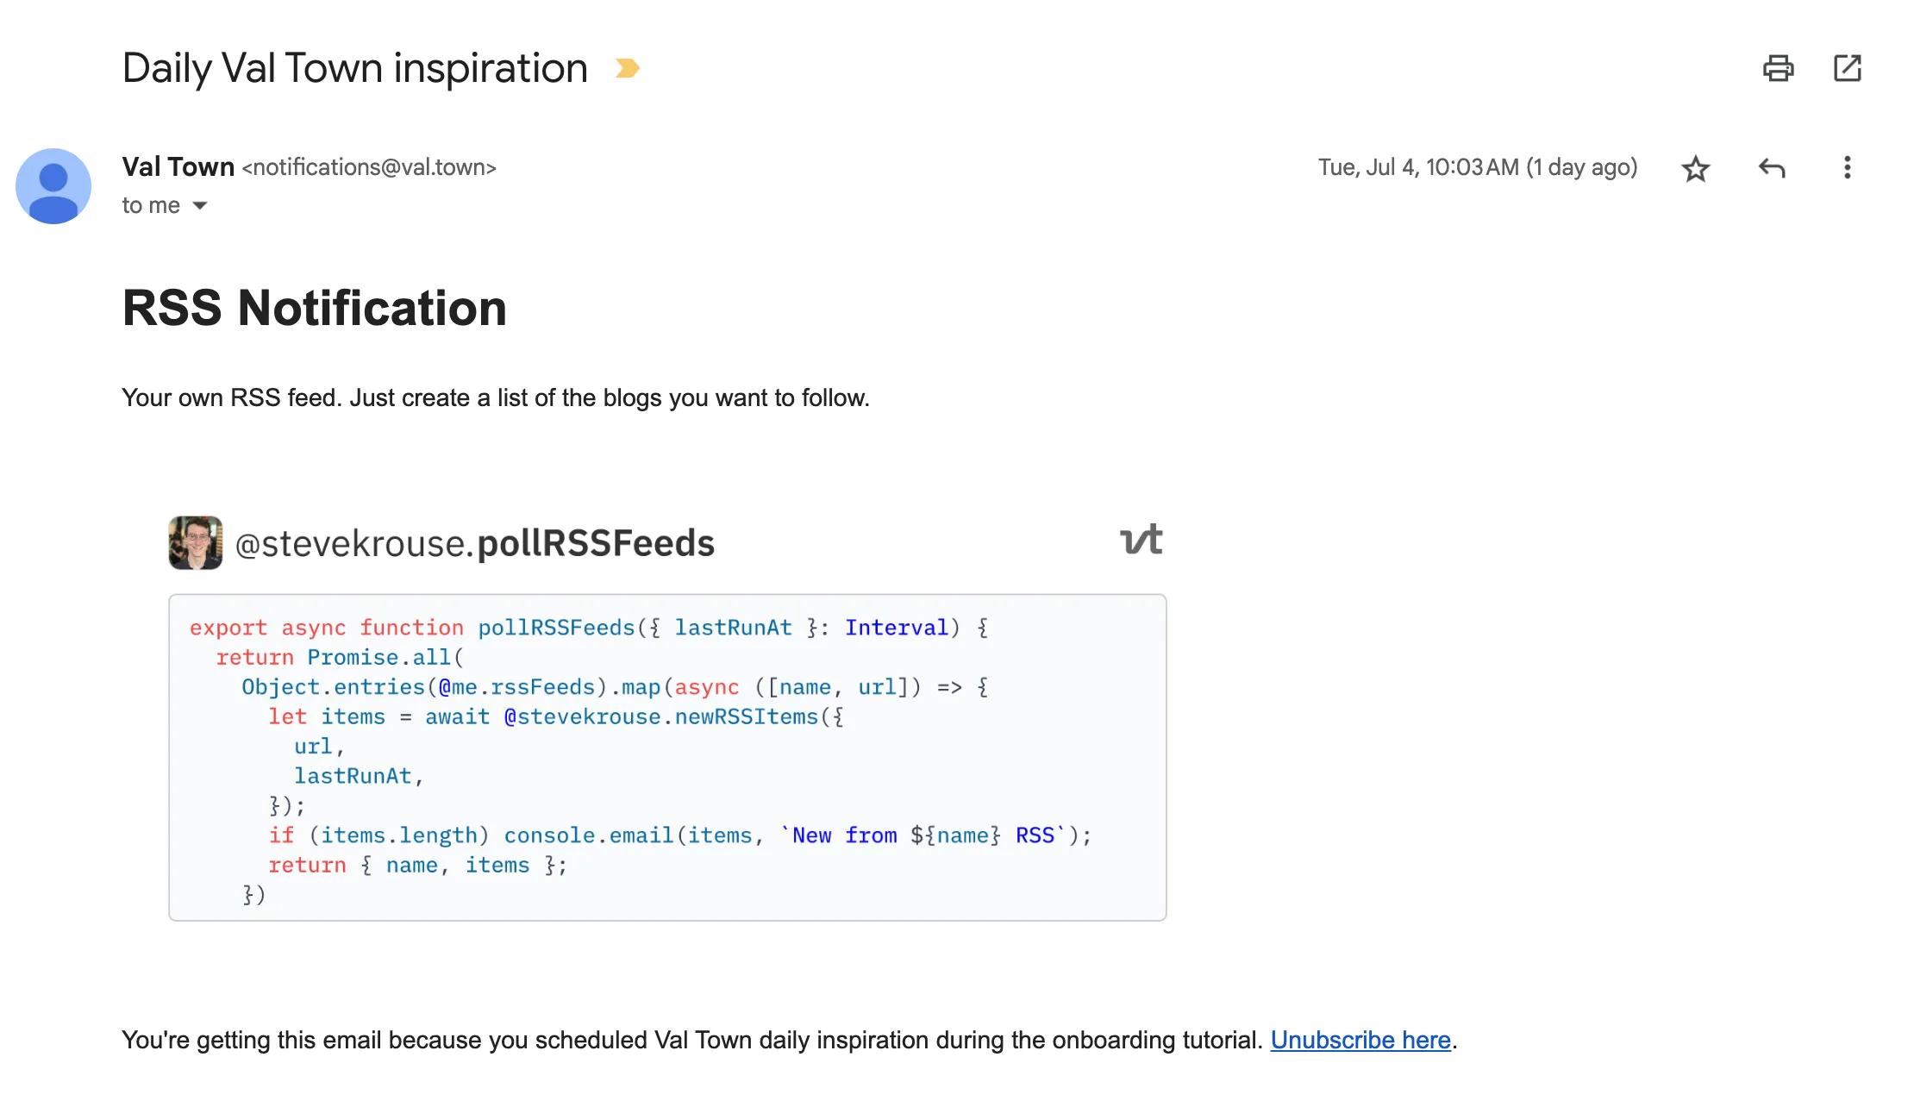This screenshot has height=1107, width=1914.
Task: Click stevekrouse's profile picture
Action: click(x=196, y=543)
